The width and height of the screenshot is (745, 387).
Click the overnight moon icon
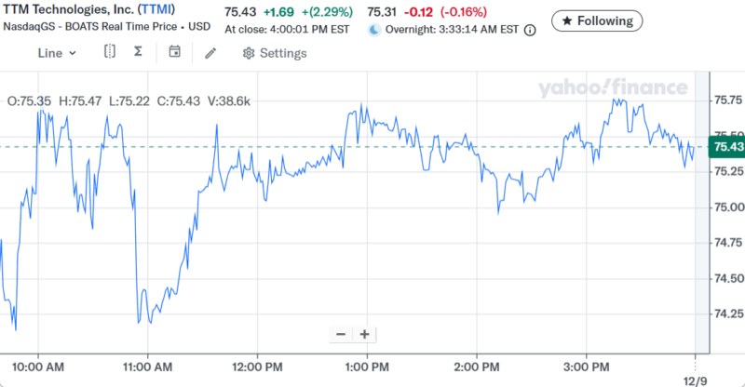point(374,30)
